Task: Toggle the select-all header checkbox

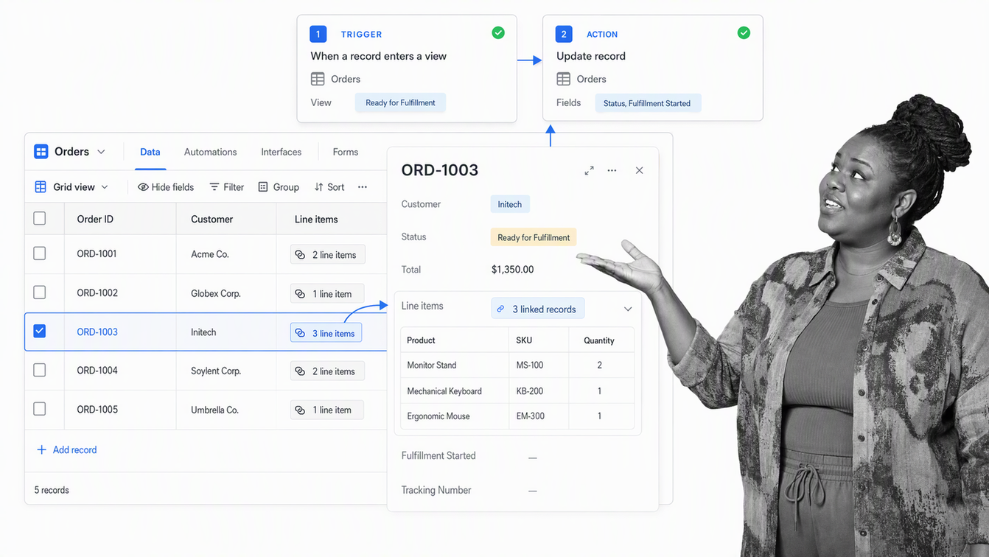Action: [40, 218]
